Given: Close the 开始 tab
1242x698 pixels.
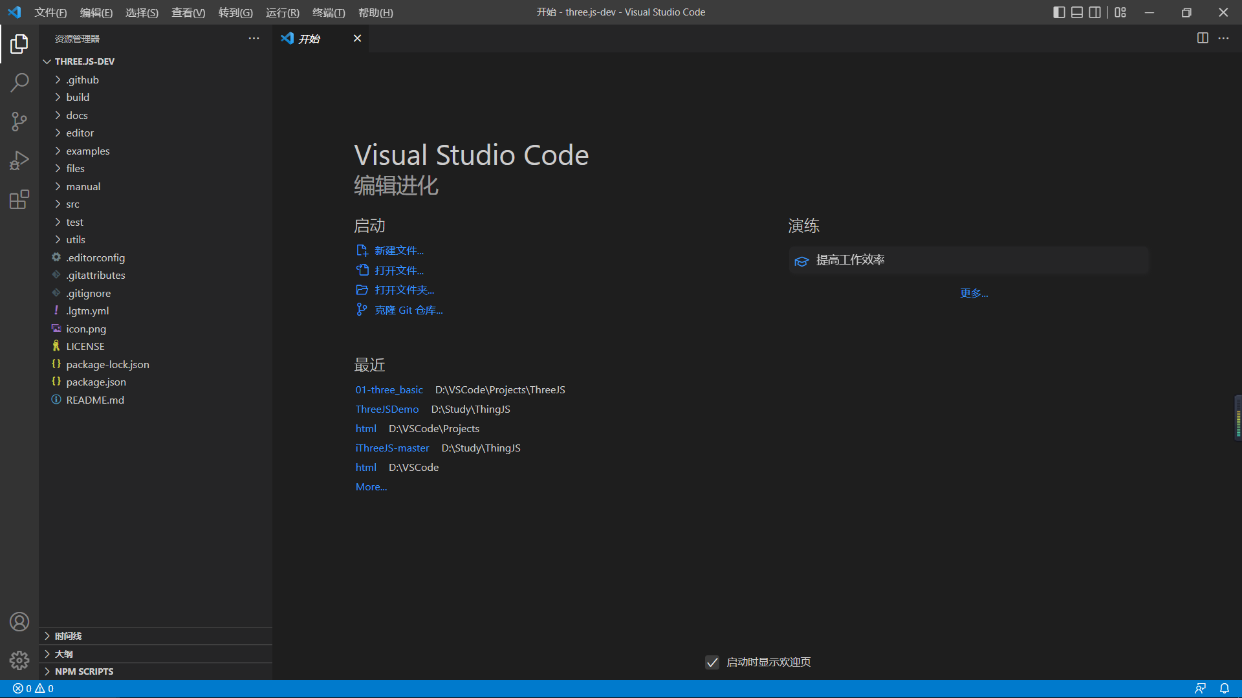Looking at the screenshot, I should tap(357, 38).
